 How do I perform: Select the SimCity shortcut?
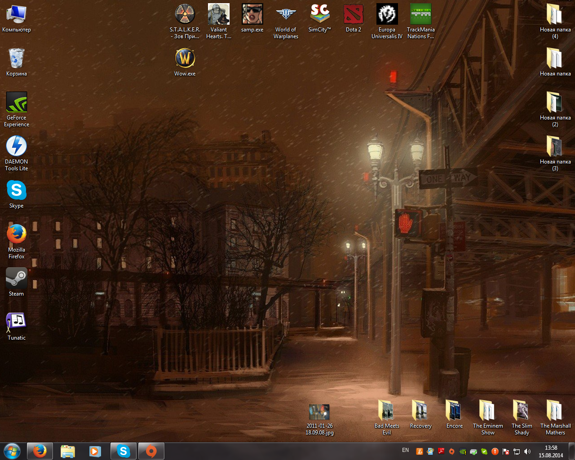pos(320,18)
